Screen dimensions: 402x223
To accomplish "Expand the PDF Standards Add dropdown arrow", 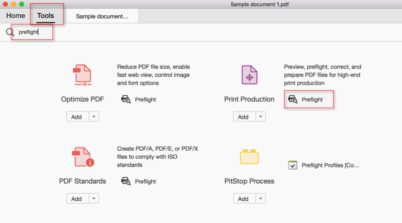I will click(x=94, y=199).
